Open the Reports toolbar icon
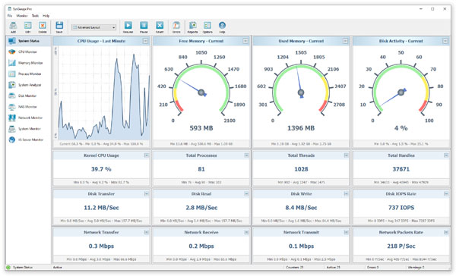 [x=192, y=27]
